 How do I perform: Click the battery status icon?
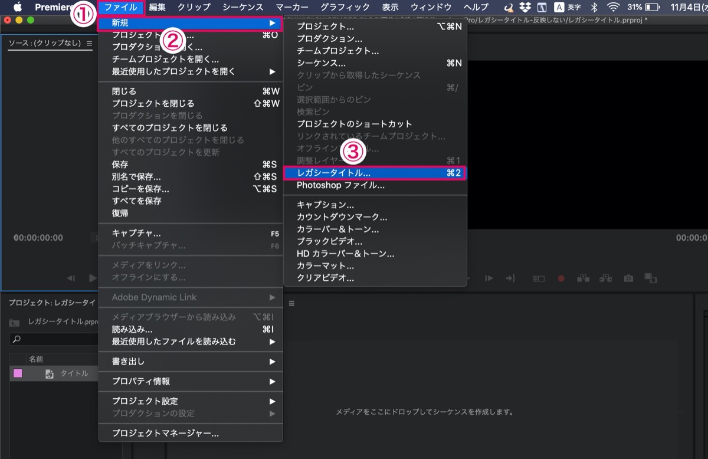[652, 7]
